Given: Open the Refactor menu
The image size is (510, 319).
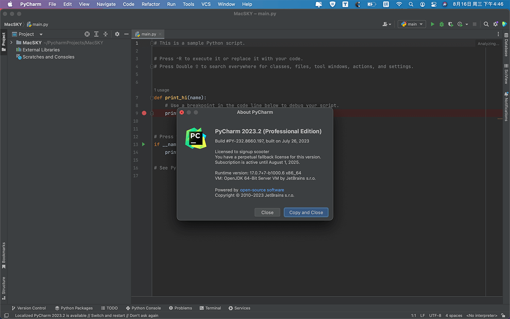Looking at the screenshot, I should [151, 4].
